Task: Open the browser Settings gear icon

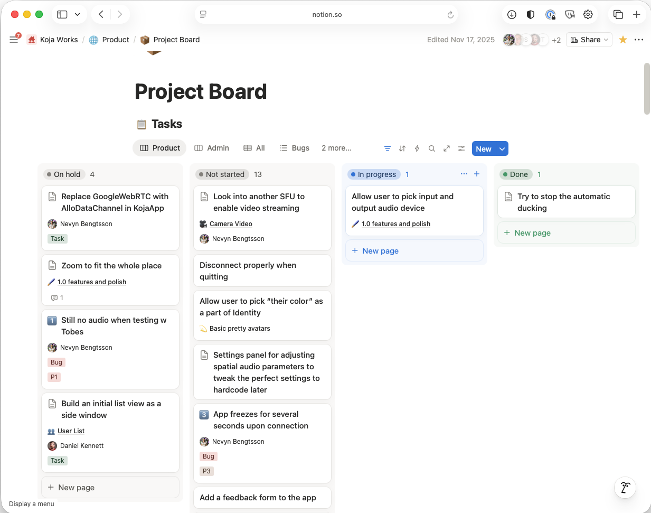Action: [588, 14]
